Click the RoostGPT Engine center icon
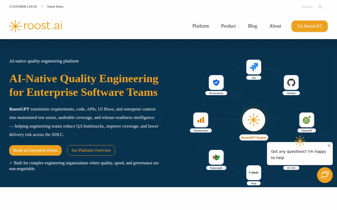Image resolution: width=337 pixels, height=210 pixels. pos(254,120)
